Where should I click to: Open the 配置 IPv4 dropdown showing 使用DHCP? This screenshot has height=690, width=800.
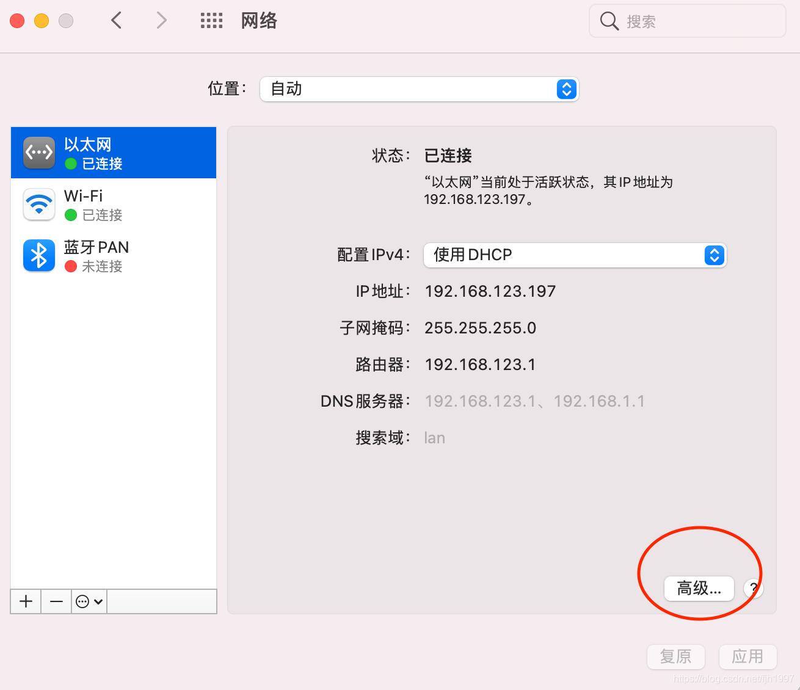[574, 255]
